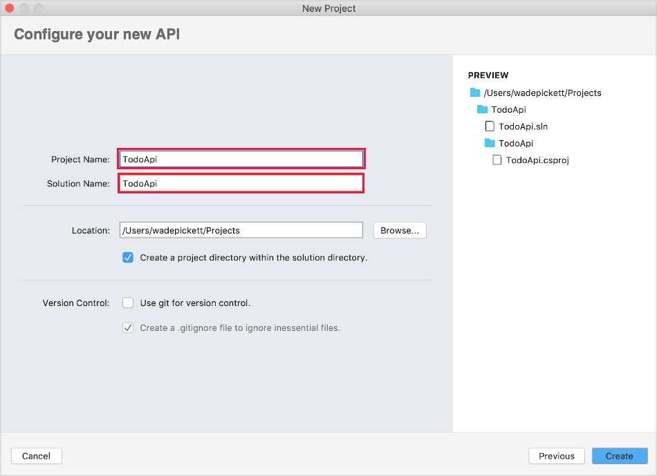
Task: Click the blue folder icon beside /Users/wadepickett/Projects
Action: click(x=475, y=93)
